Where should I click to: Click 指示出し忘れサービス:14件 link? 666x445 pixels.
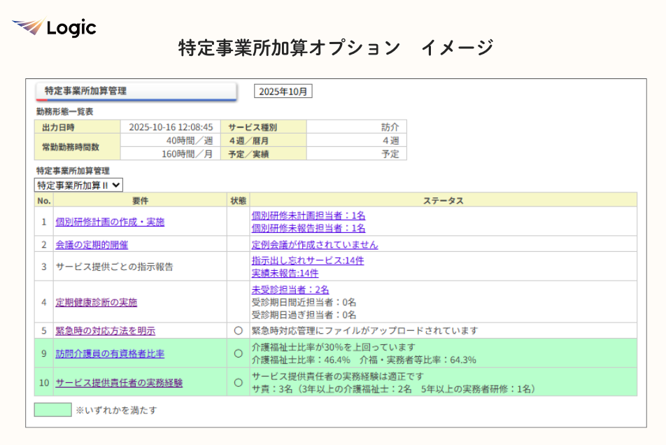pyautogui.click(x=308, y=260)
